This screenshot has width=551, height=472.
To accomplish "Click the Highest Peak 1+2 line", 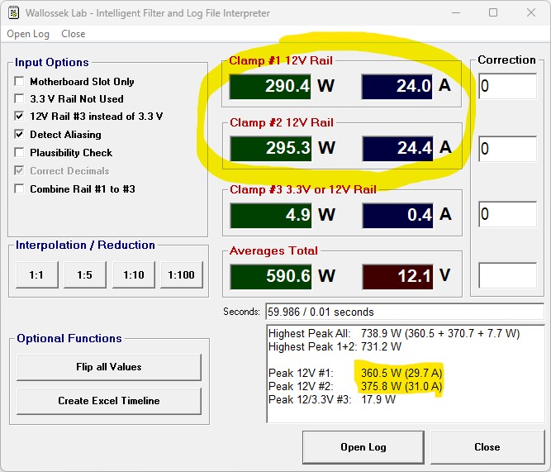I will (x=335, y=347).
